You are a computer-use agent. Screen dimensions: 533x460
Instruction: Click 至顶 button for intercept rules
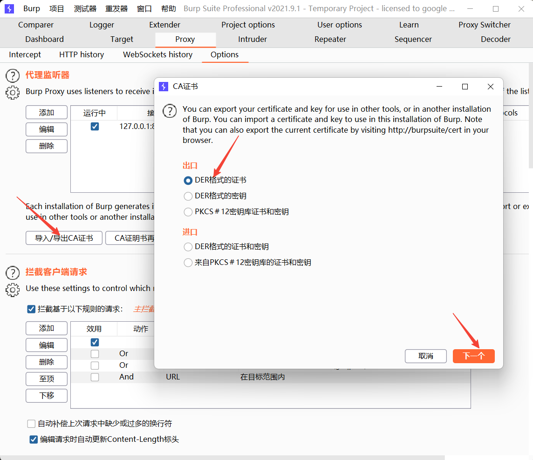47,379
